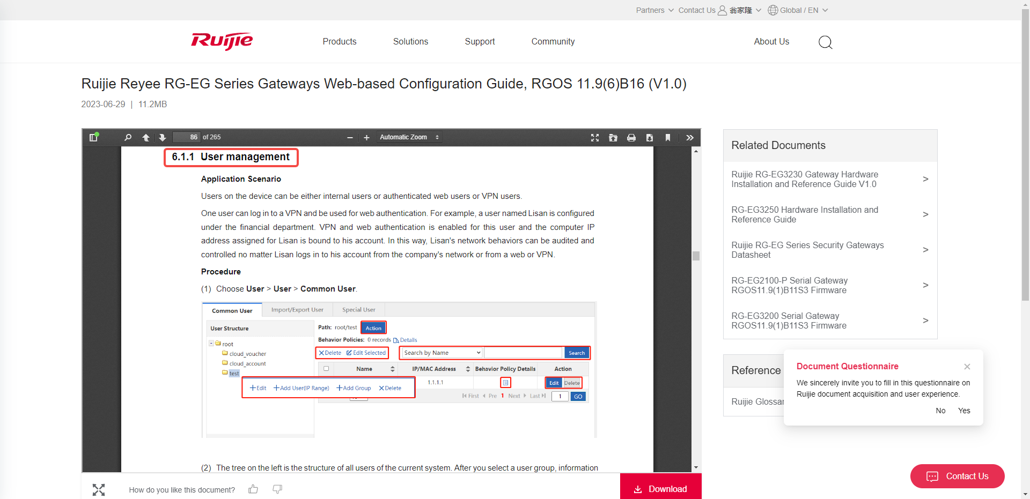Open the Community menu
Screen dimensions: 1030x499
tap(553, 41)
